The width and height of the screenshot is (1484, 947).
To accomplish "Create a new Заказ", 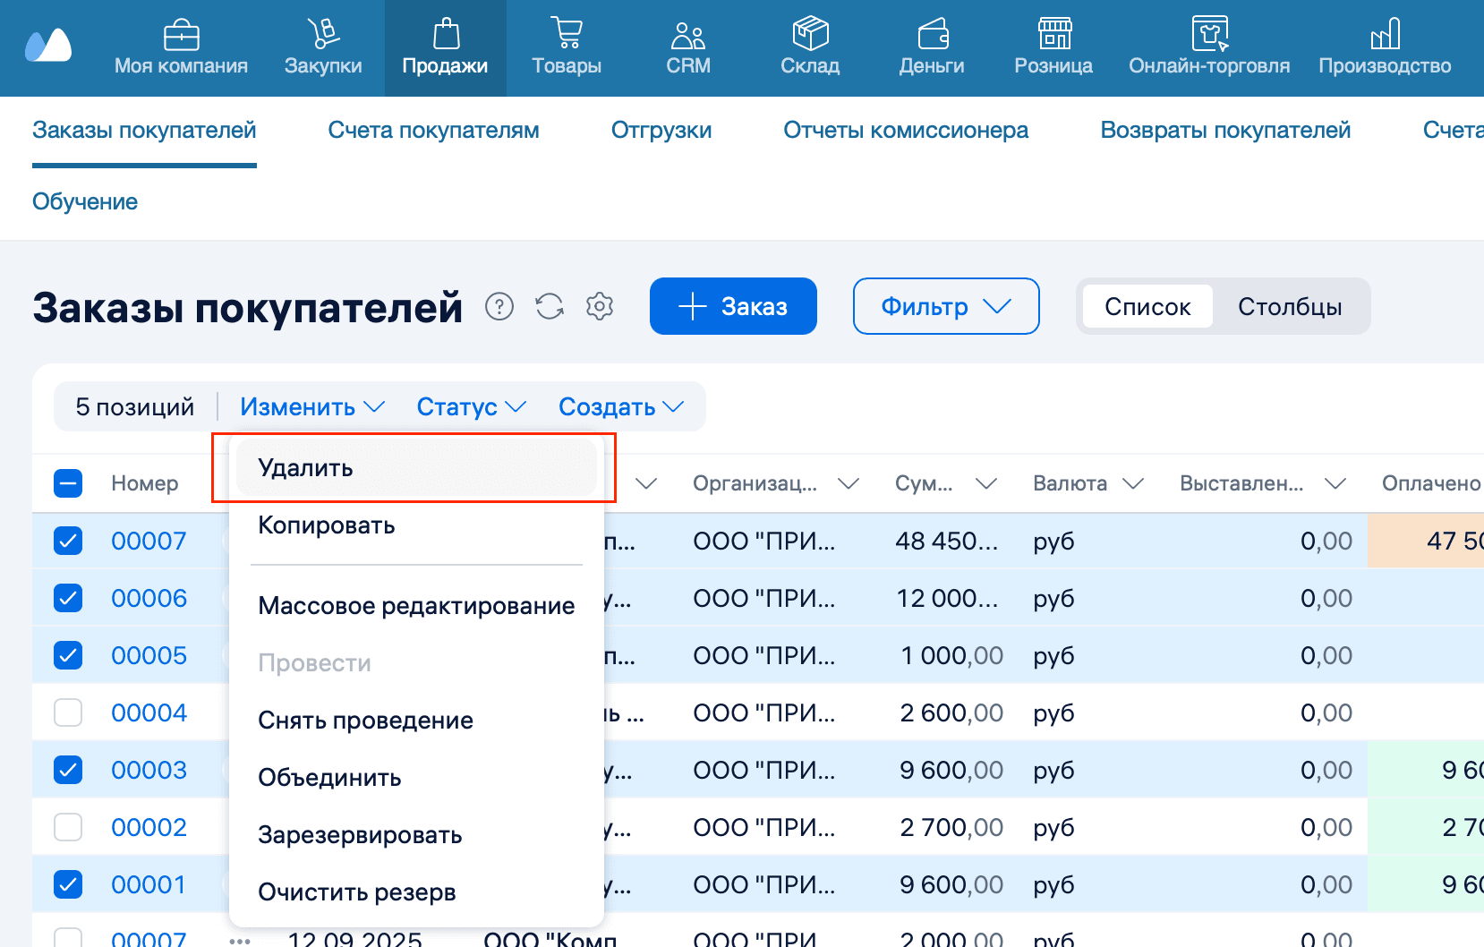I will (733, 306).
